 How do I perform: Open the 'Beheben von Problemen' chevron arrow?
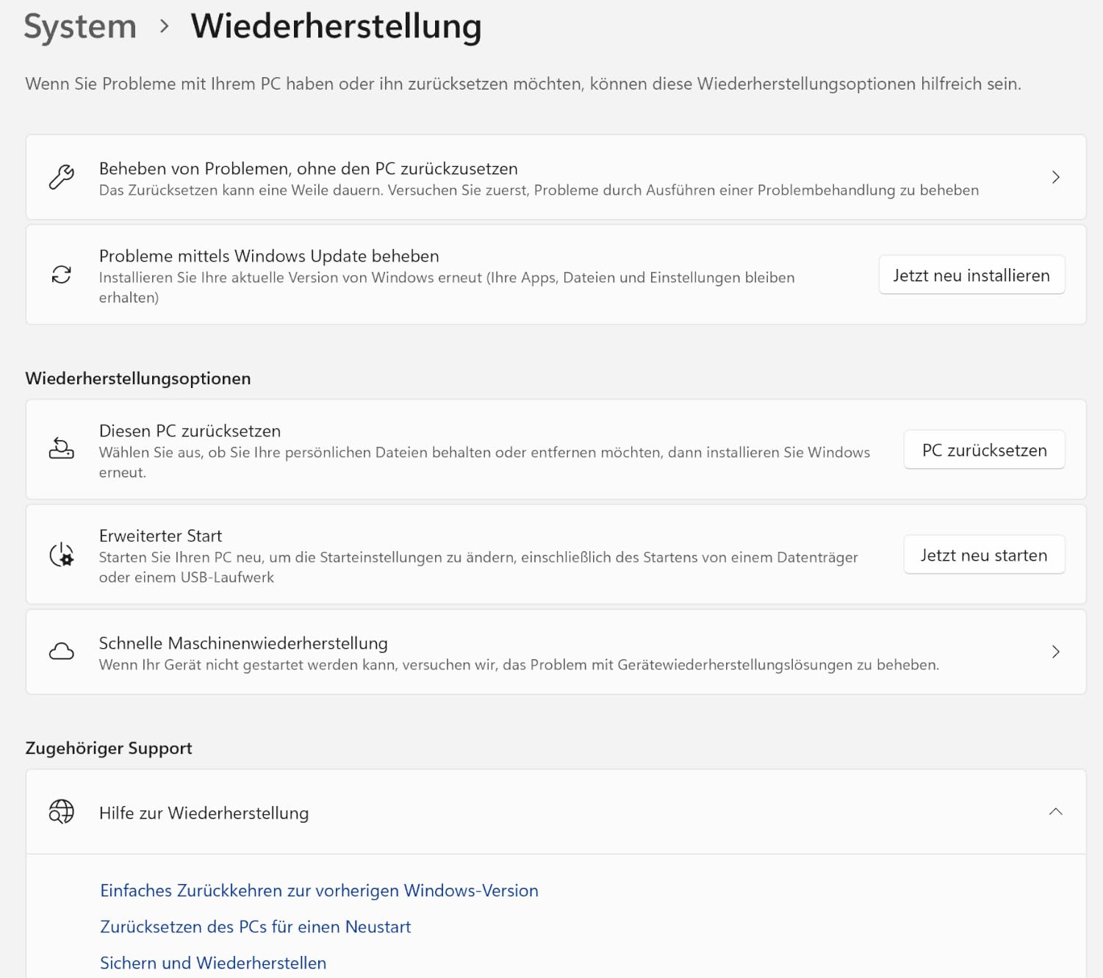click(x=1056, y=177)
